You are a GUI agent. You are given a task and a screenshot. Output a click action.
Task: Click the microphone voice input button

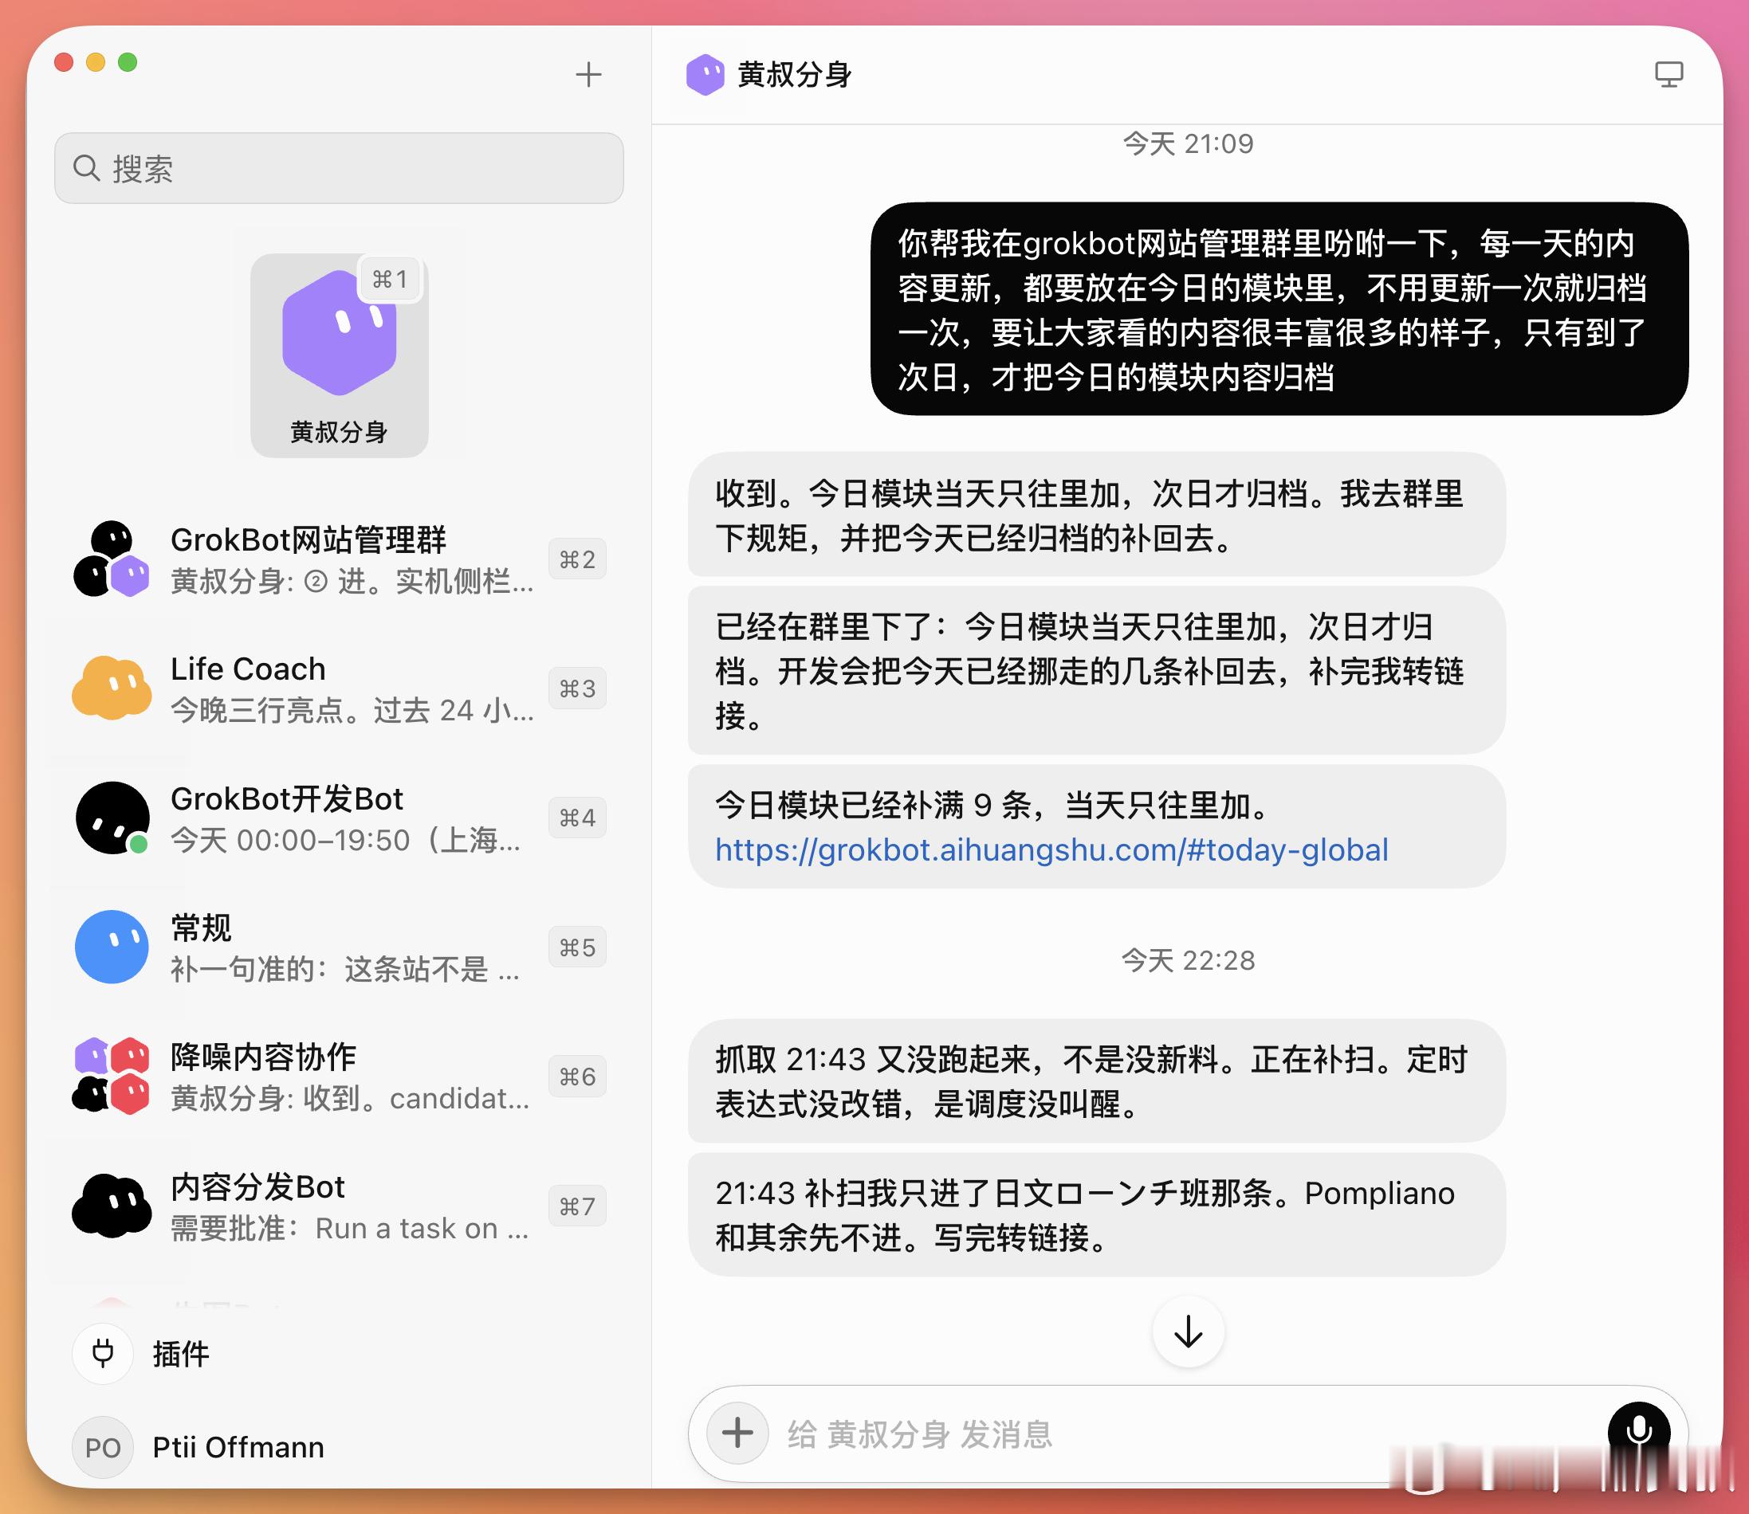1638,1431
